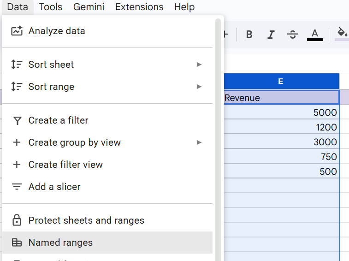Choose Analyze data from the menu

point(107,31)
